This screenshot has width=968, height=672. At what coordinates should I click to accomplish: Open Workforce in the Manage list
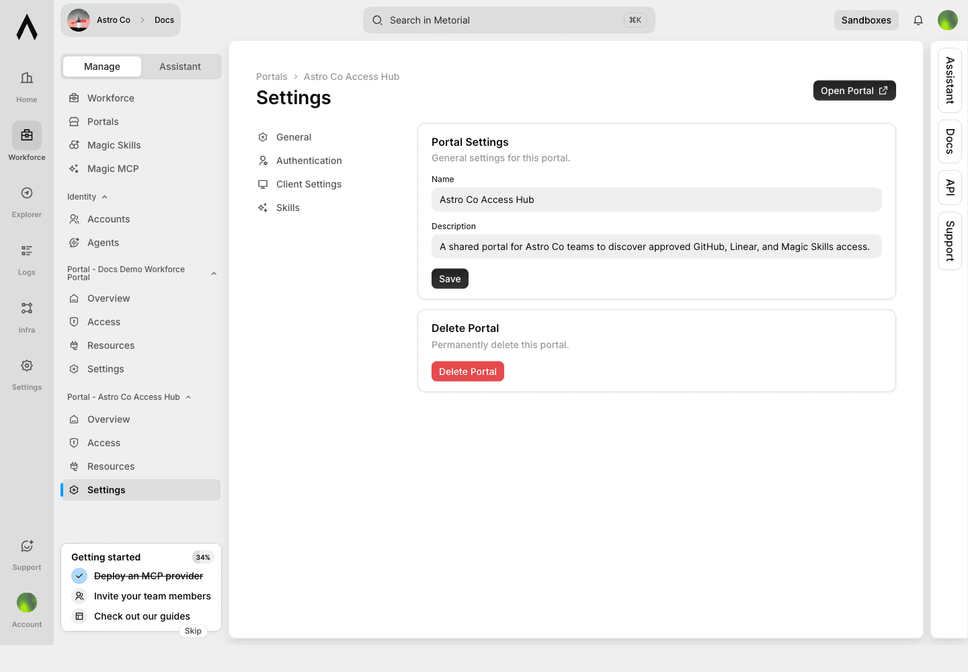(x=140, y=98)
